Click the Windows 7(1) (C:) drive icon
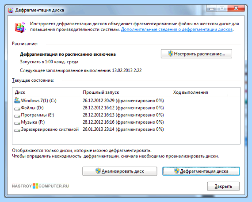 coord(17,100)
